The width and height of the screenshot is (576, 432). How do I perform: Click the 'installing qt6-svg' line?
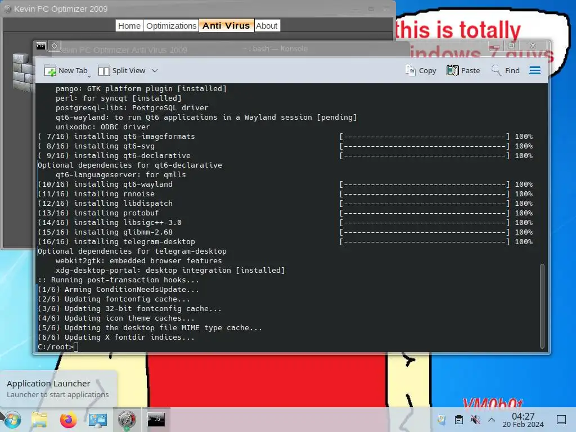click(x=96, y=146)
